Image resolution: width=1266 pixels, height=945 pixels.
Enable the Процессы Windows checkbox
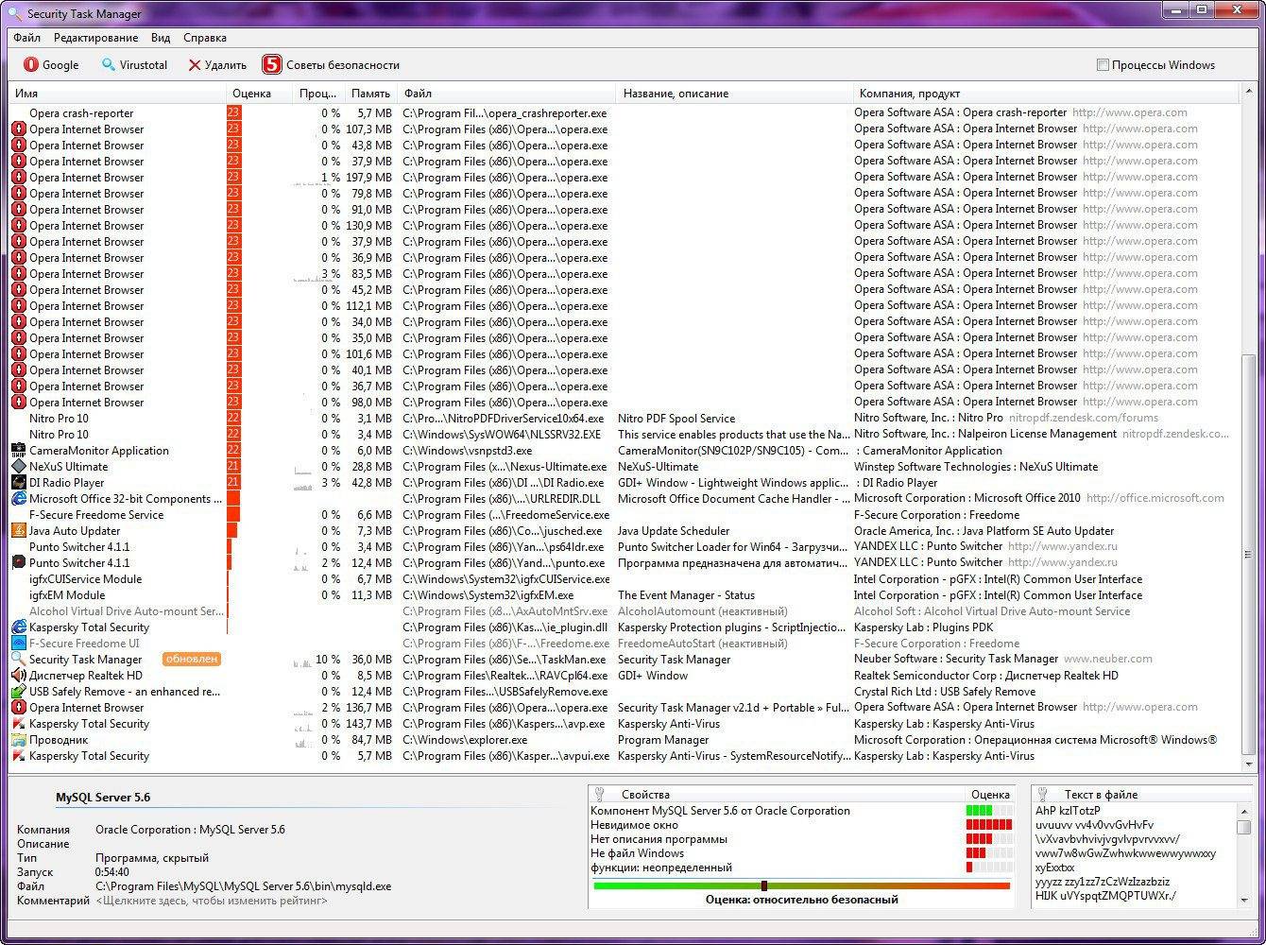coord(1103,65)
